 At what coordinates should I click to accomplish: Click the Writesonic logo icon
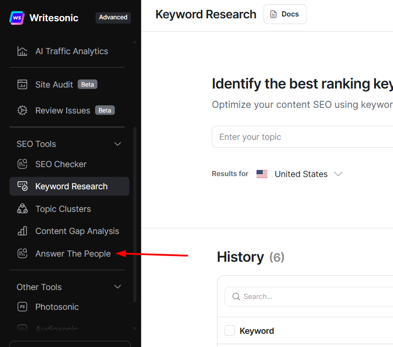17,17
